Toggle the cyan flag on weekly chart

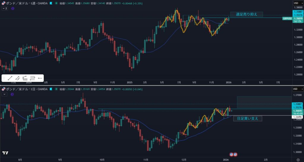(x=51, y=3)
